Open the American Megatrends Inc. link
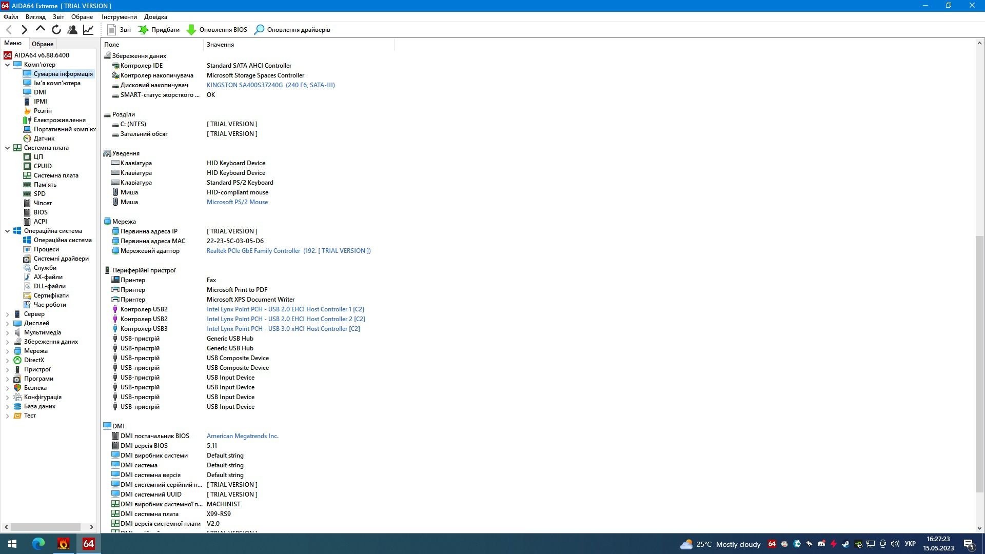This screenshot has height=554, width=985. [x=243, y=436]
